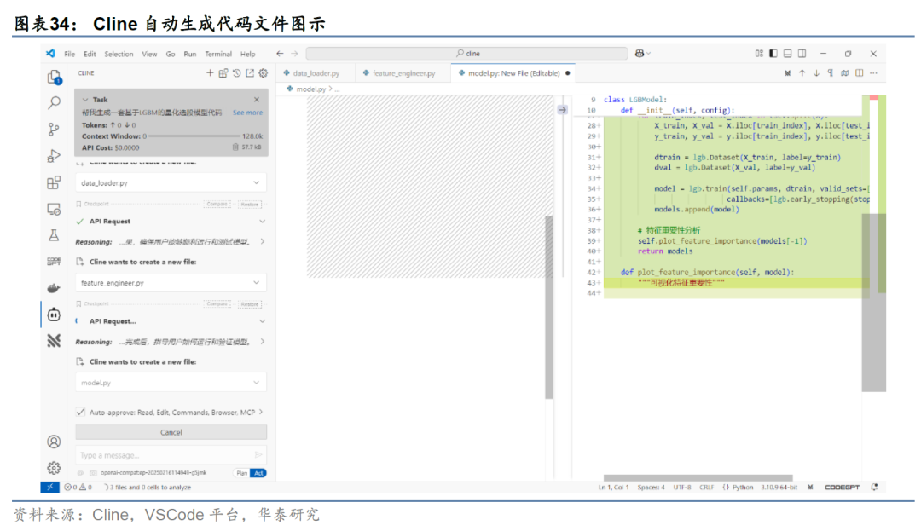Switch Cline to Act mode
This screenshot has height=531, width=921.
(258, 472)
